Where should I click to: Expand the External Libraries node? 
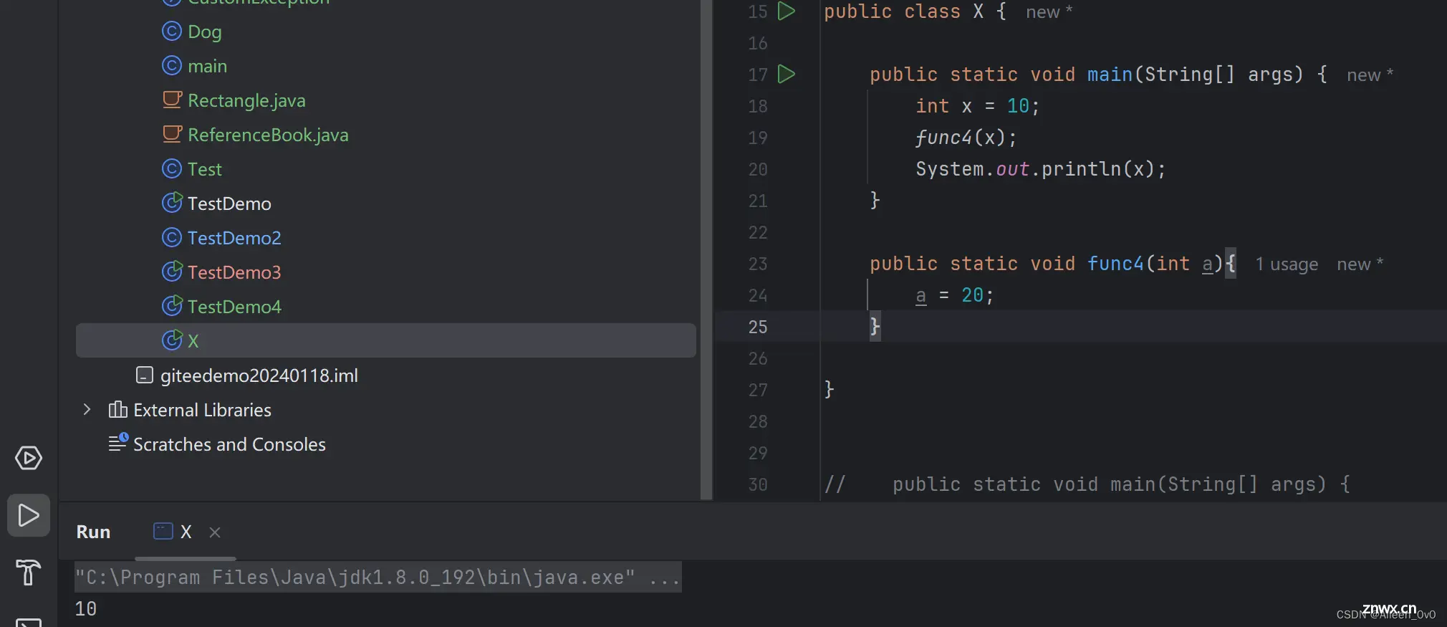[x=87, y=409]
